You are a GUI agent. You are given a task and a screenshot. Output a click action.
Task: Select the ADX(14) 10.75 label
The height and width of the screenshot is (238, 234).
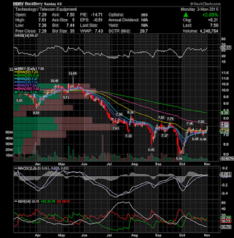point(27,202)
